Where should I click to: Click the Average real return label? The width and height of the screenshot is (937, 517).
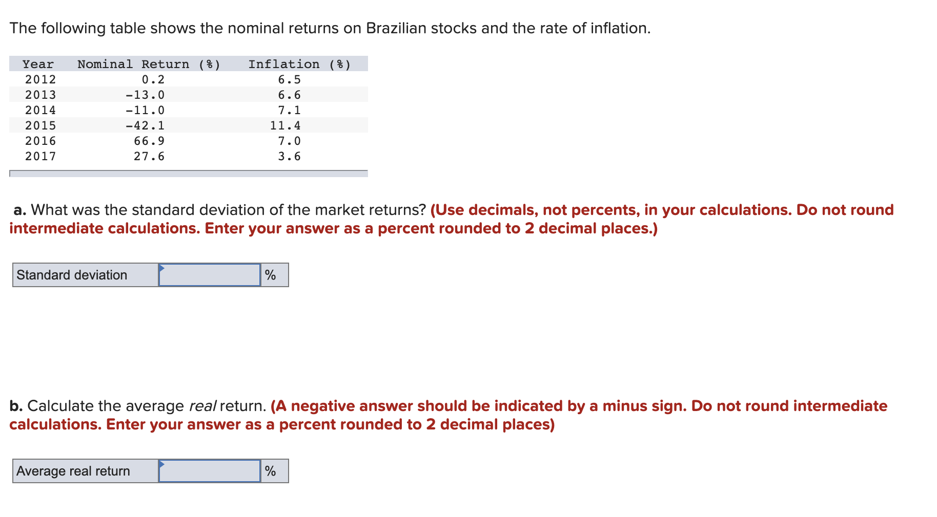pyautogui.click(x=73, y=471)
